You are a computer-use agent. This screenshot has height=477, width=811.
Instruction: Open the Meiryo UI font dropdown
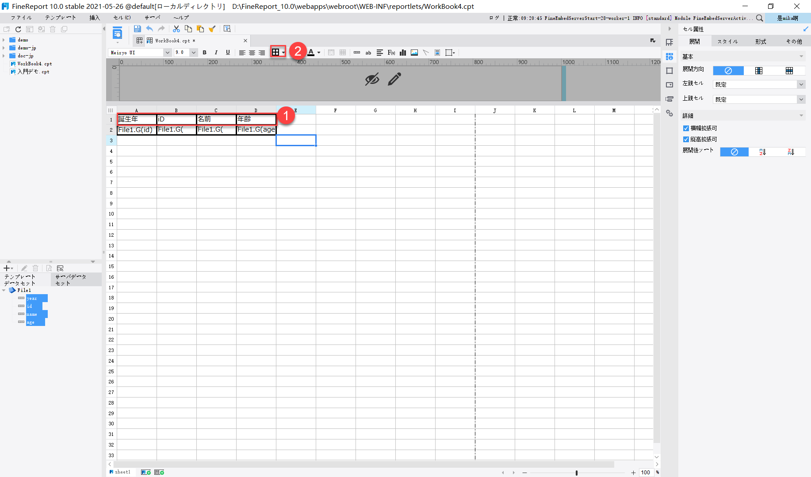point(167,53)
